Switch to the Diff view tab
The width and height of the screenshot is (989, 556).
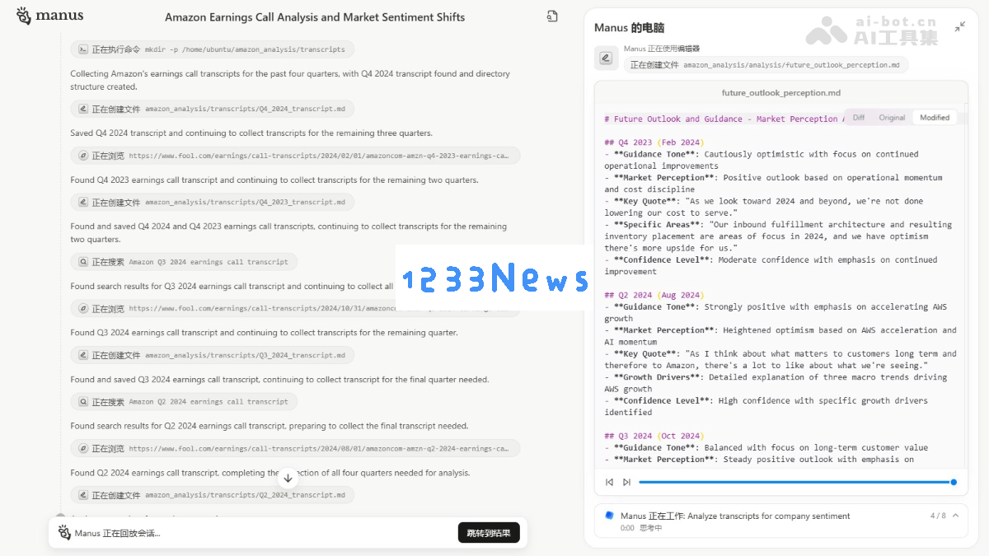pyautogui.click(x=859, y=118)
